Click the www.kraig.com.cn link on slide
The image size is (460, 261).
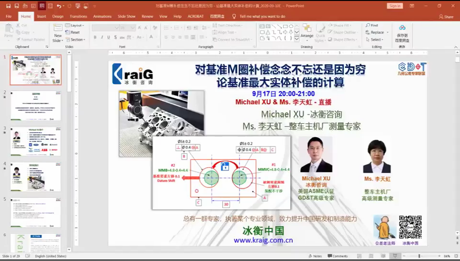tap(263, 240)
